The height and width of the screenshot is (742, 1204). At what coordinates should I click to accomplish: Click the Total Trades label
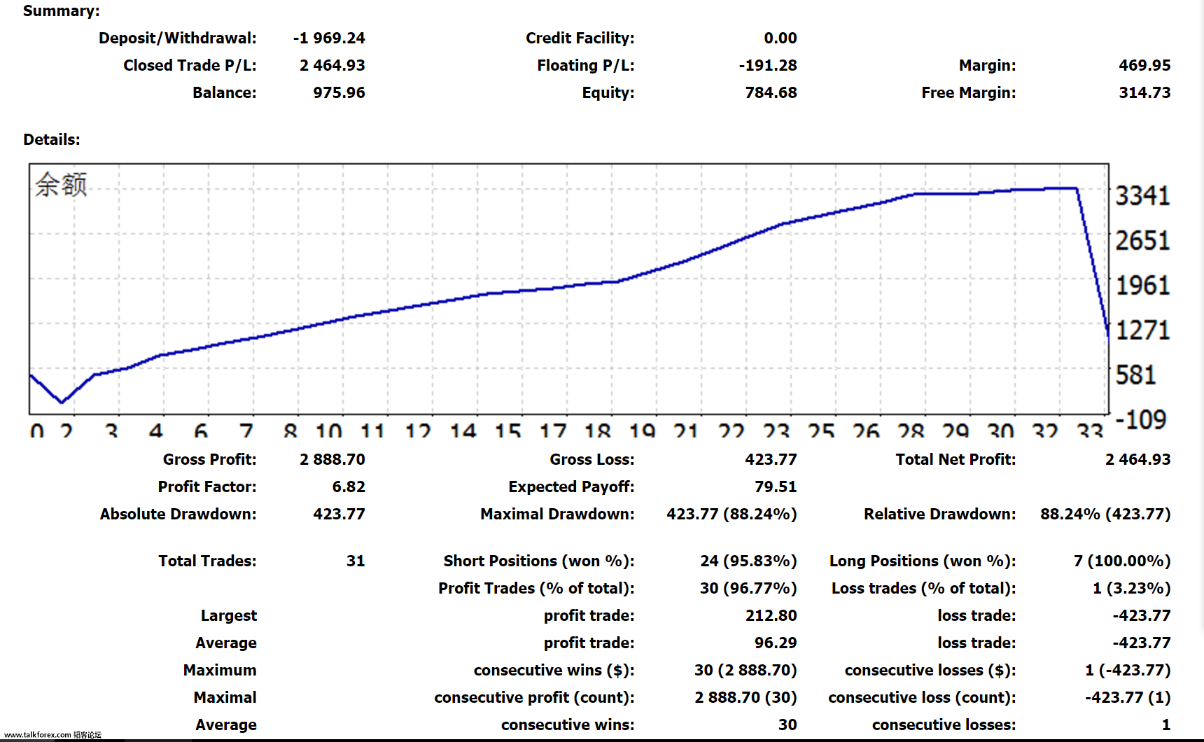click(207, 561)
